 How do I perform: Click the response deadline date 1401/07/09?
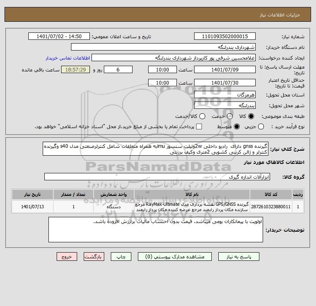[225, 69]
